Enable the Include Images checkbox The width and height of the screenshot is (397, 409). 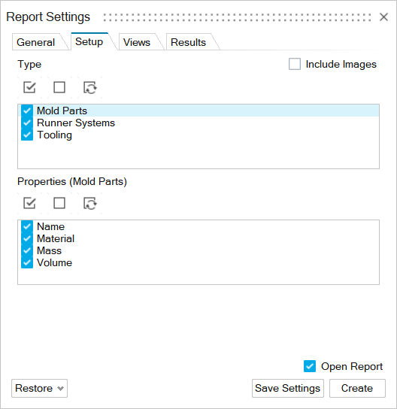[x=295, y=64]
